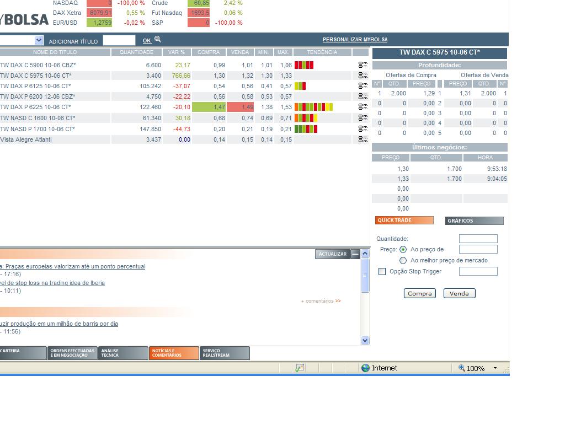
Task: Select the 'Ao preço de' radio option
Action: (403, 250)
